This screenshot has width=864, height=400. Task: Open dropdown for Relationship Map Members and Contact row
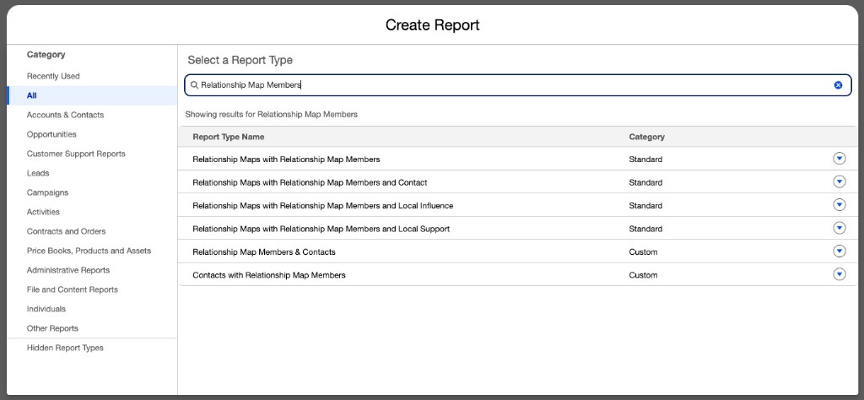(x=840, y=181)
